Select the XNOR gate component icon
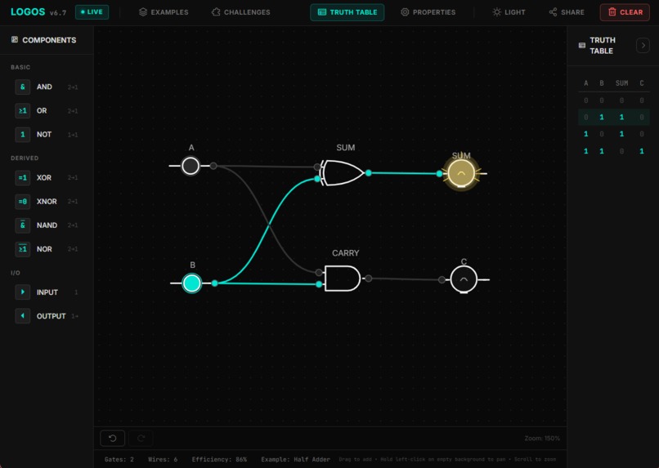 pos(23,202)
